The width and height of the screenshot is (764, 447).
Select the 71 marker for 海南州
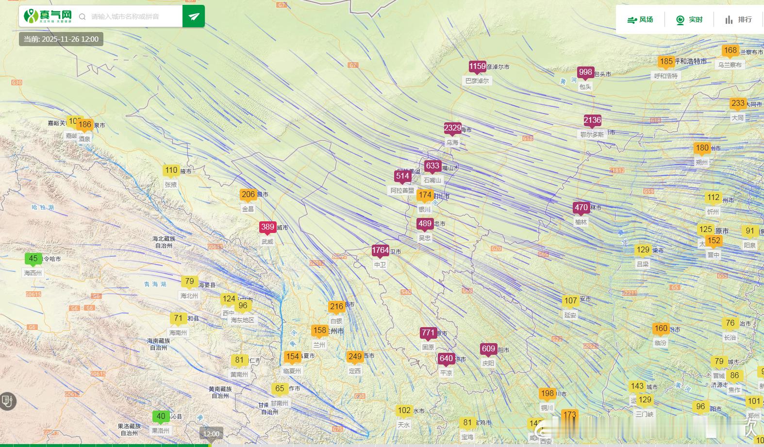(179, 319)
